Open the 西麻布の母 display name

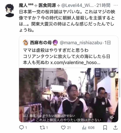coord(41,42)
